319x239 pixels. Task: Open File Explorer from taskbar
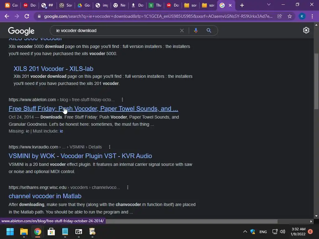click(x=24, y=232)
